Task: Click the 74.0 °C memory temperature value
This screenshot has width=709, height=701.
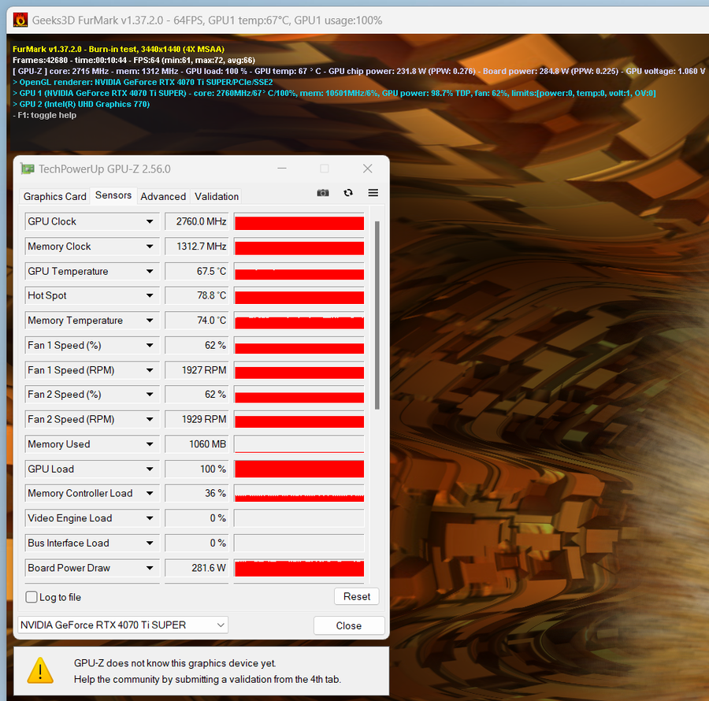Action: point(197,321)
